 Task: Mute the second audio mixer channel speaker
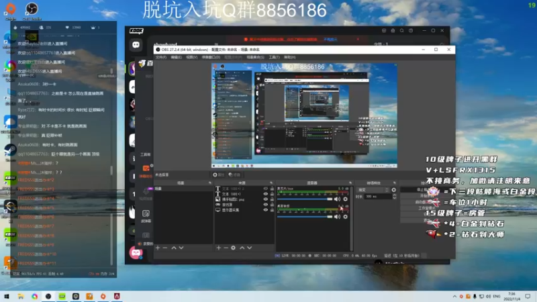pos(338,216)
